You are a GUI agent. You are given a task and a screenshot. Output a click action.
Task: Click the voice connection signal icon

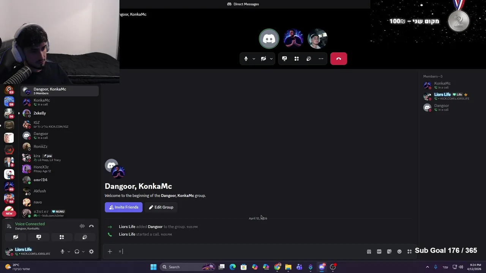9,226
